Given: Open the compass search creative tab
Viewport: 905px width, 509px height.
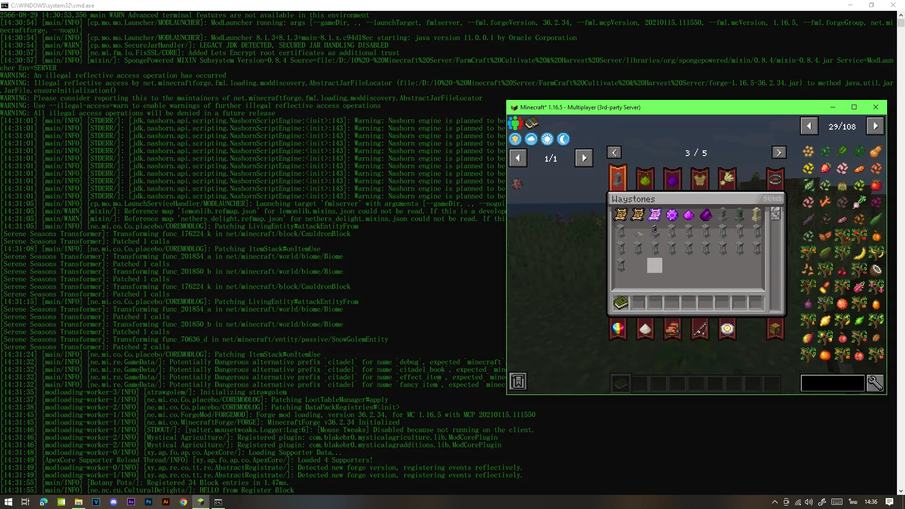Looking at the screenshot, I should coord(775,179).
